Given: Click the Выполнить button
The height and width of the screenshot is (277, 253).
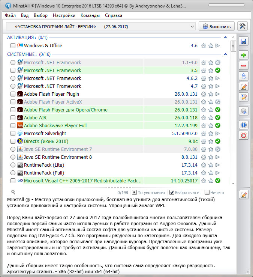Looking at the screenshot, I should [x=217, y=26].
